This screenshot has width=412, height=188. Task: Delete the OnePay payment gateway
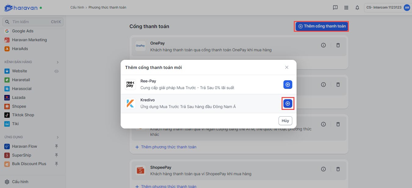pyautogui.click(x=338, y=45)
